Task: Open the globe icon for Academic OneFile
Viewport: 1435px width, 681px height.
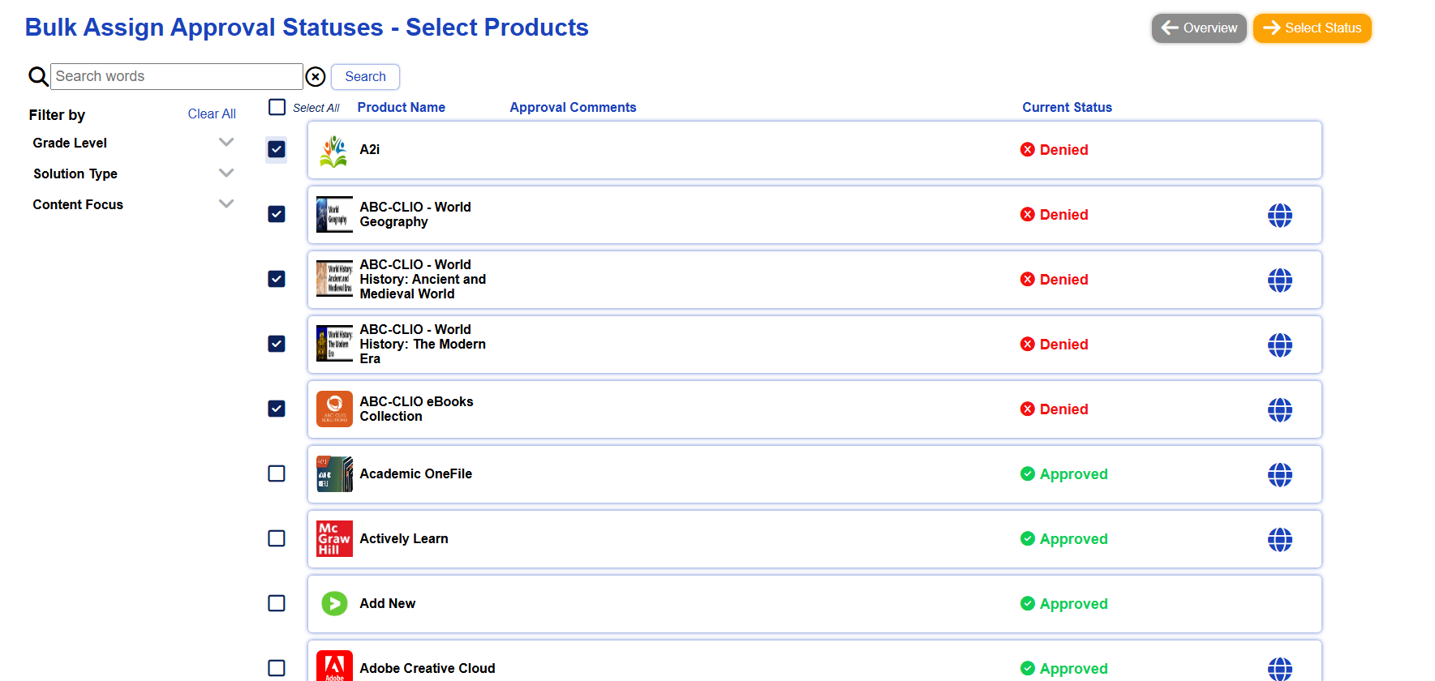Action: coord(1280,474)
